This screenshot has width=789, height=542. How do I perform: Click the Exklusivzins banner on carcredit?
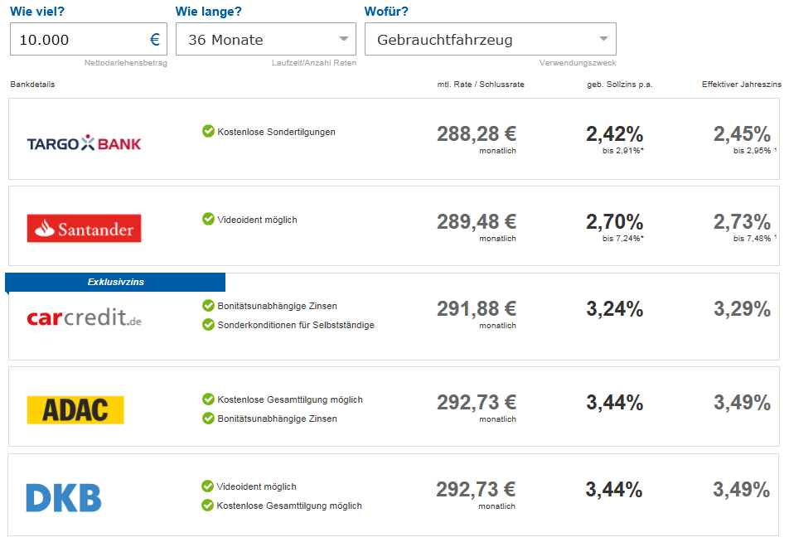[115, 282]
